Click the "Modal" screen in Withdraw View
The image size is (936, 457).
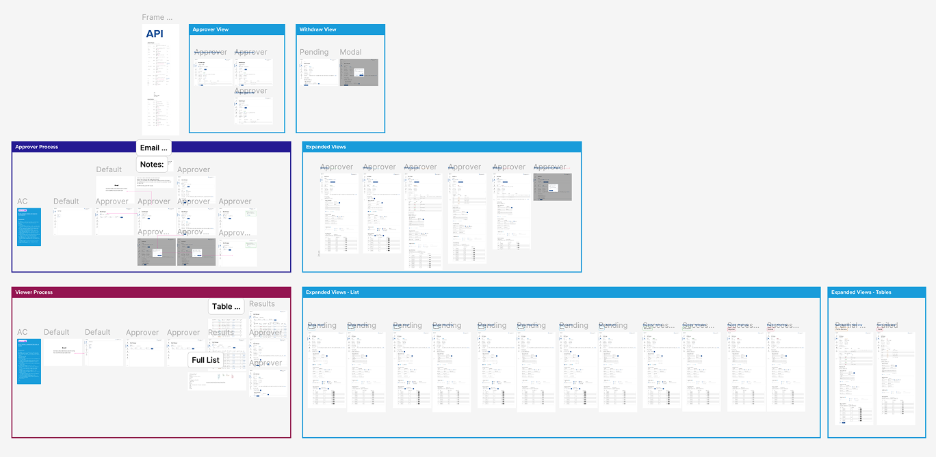pos(359,72)
